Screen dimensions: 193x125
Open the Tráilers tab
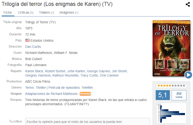coord(46,13)
